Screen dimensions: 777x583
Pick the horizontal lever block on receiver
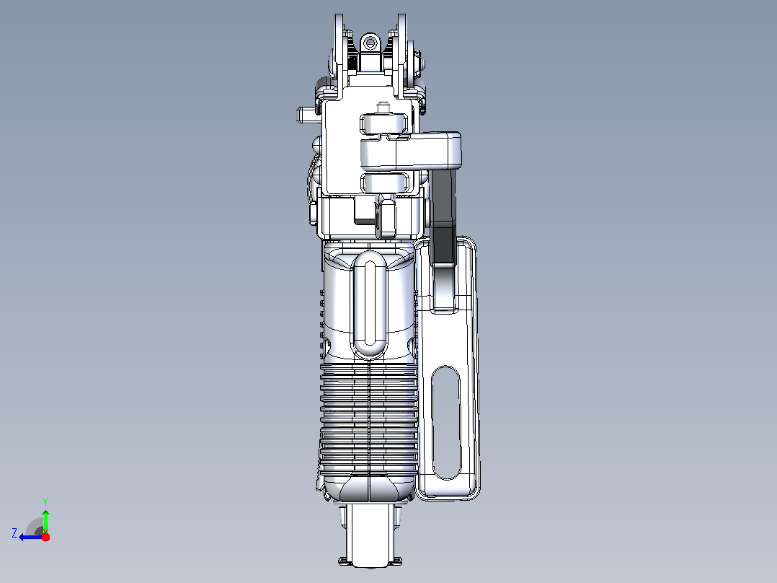click(410, 150)
